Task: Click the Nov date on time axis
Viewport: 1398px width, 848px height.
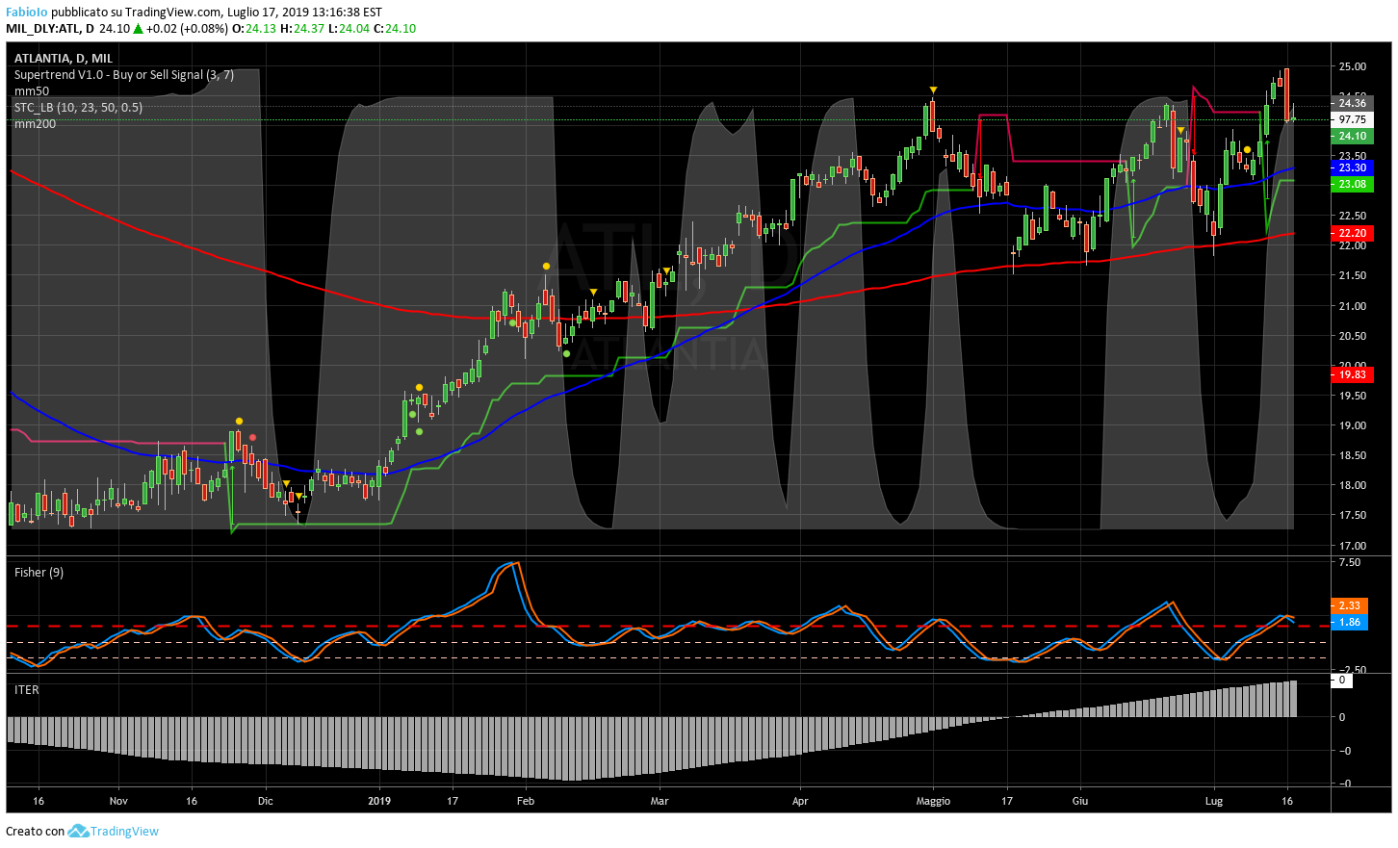Action: tap(118, 801)
